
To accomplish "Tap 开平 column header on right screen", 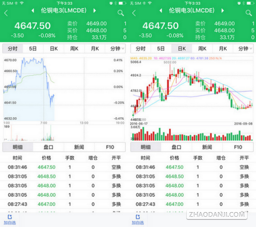I will click(244, 158).
